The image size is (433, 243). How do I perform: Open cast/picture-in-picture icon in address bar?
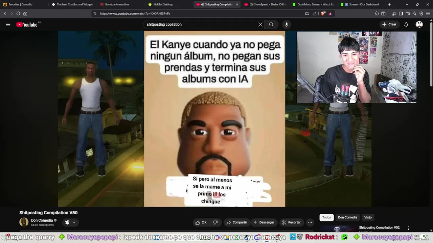click(307, 13)
